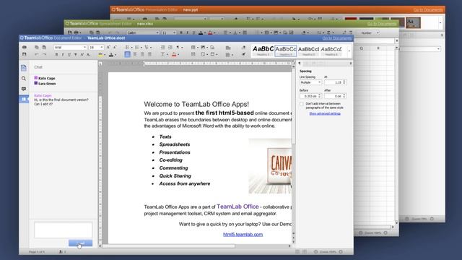Click the red paragraph shading color swatch
This screenshot has width=462, height=260.
174,54
